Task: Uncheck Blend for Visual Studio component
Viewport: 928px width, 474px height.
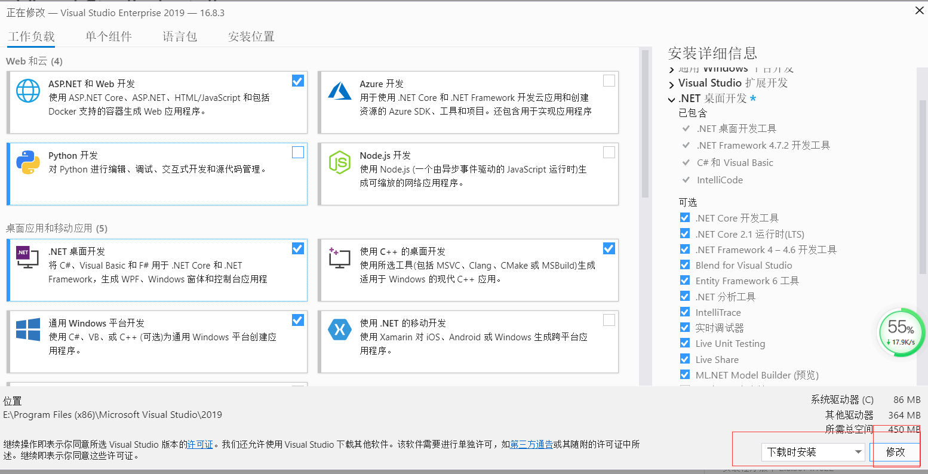Action: coord(685,265)
